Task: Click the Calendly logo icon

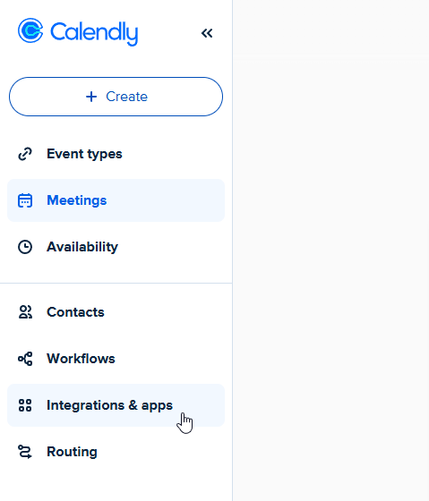Action: click(x=30, y=30)
